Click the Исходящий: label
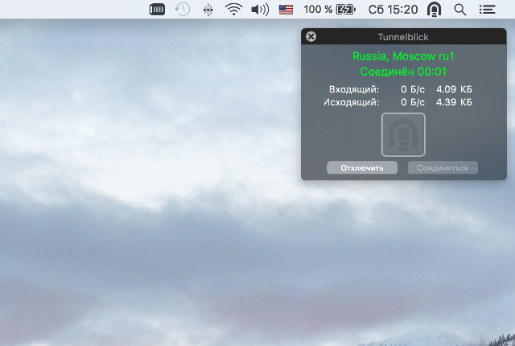The height and width of the screenshot is (346, 515). [352, 102]
